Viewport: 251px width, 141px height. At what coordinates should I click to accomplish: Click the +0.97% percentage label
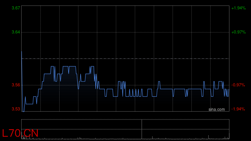pos(238,32)
